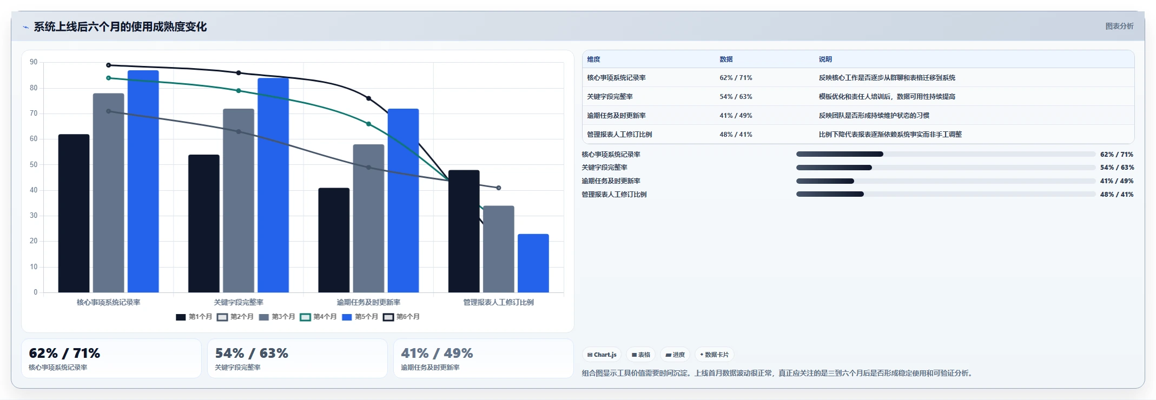Select the 核心事项系统记录率 progress bar

click(x=946, y=154)
